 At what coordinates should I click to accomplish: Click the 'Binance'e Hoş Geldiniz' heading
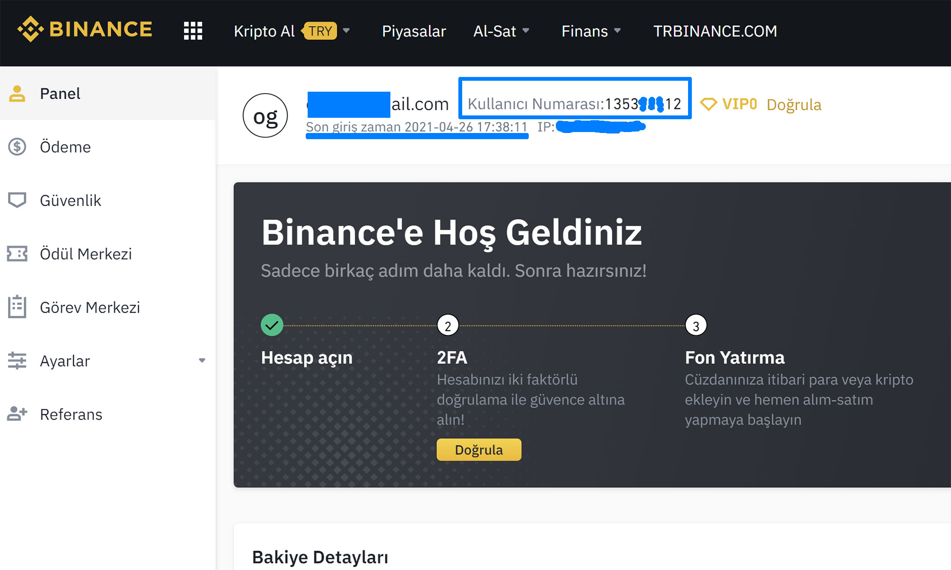click(452, 233)
